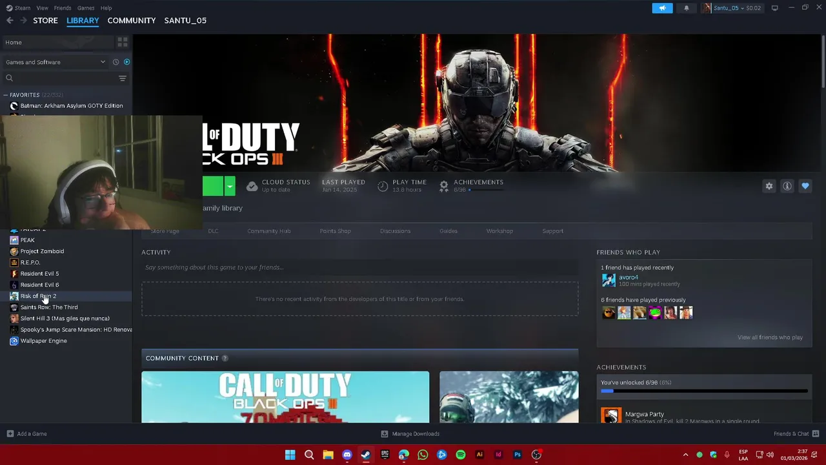Viewport: 826px width, 465px height.
Task: Open Friends & Chat
Action: coord(796,434)
